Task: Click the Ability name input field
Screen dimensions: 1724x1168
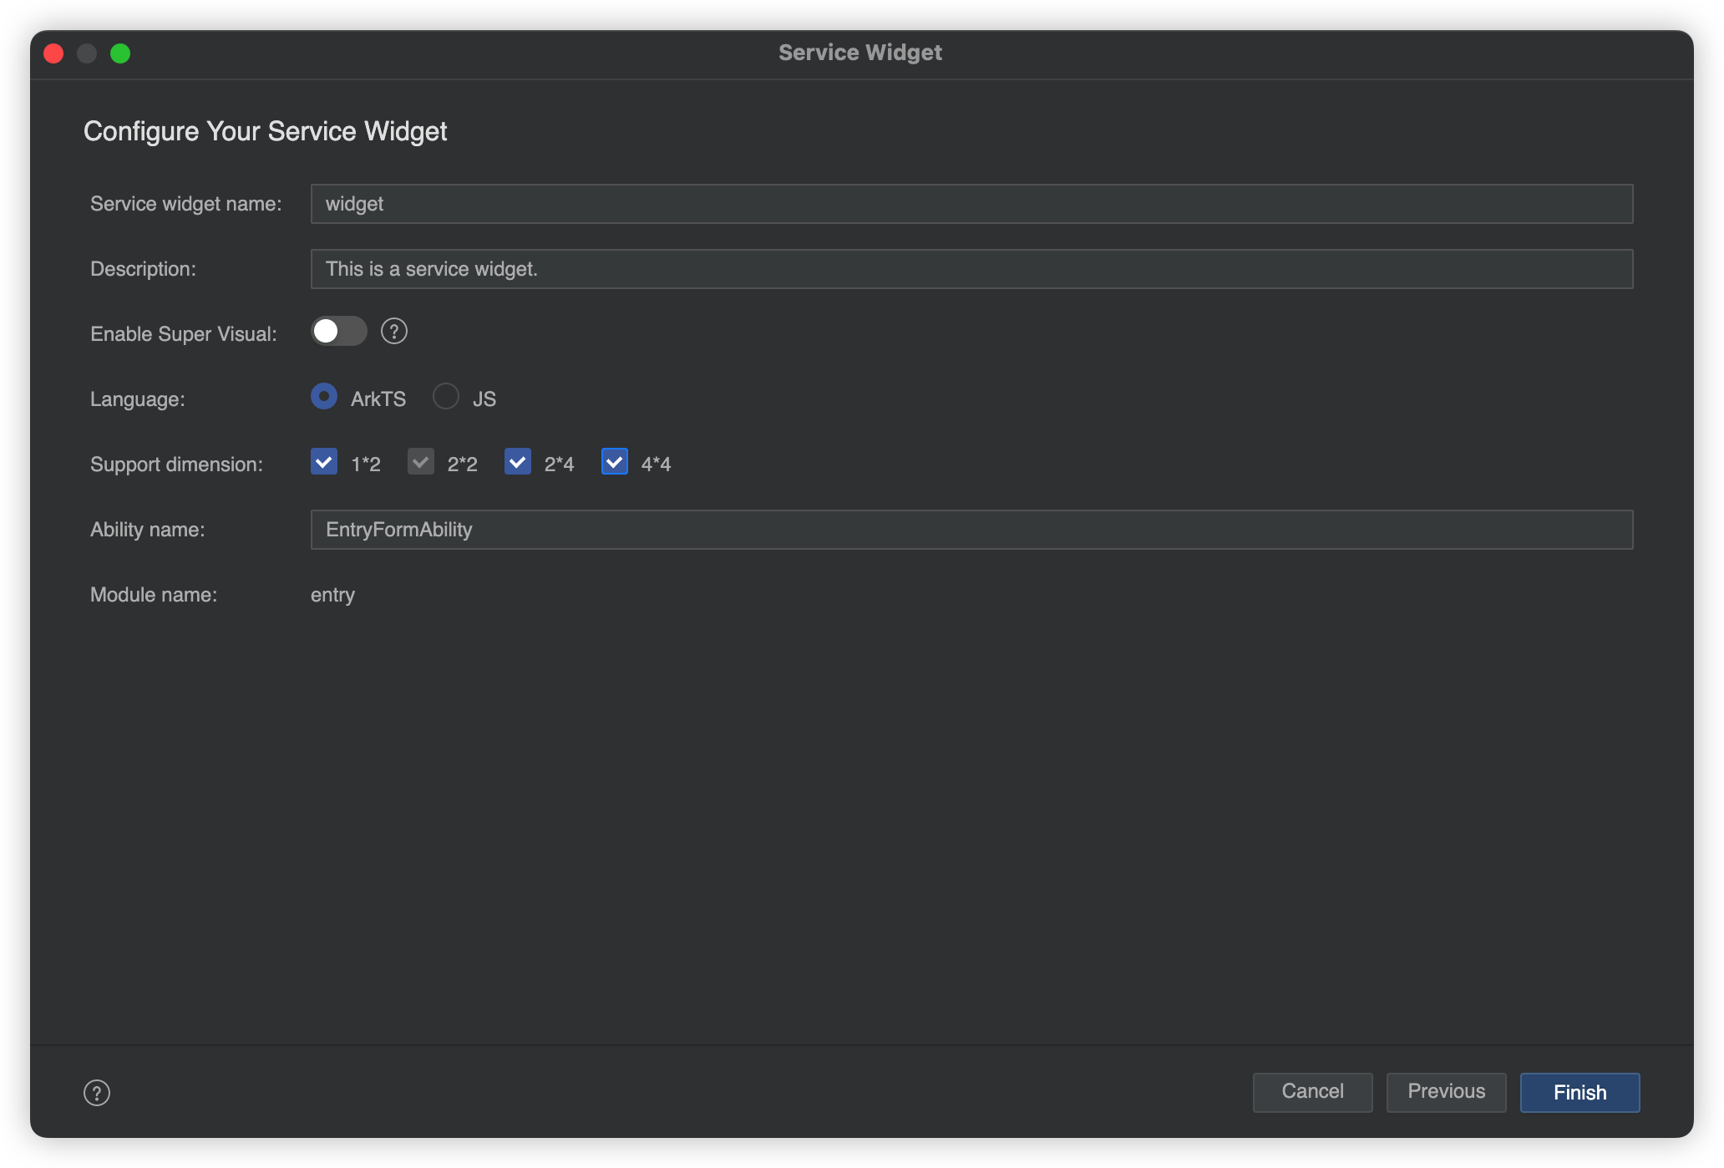Action: 971,530
